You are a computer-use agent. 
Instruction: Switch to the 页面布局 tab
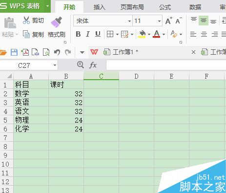[x=132, y=7]
